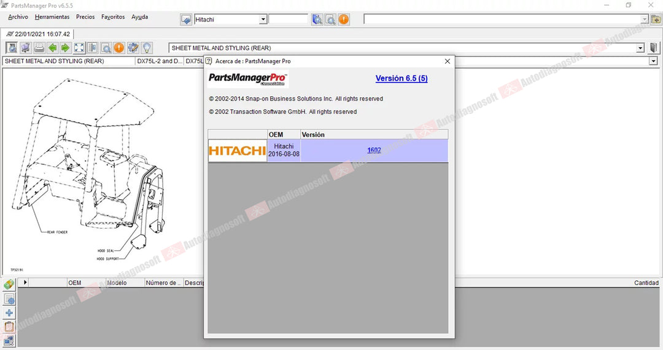Expand the Hitachi catalog dropdown
This screenshot has width=663, height=350.
click(263, 20)
